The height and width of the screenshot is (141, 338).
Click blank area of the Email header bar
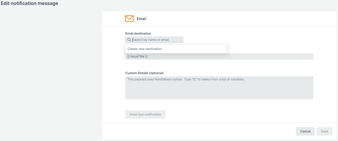click(x=239, y=19)
